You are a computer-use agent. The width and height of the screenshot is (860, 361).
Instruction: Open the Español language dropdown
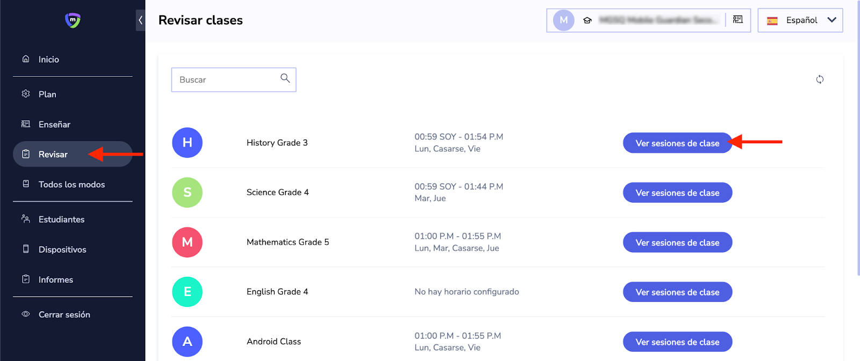[x=800, y=20]
